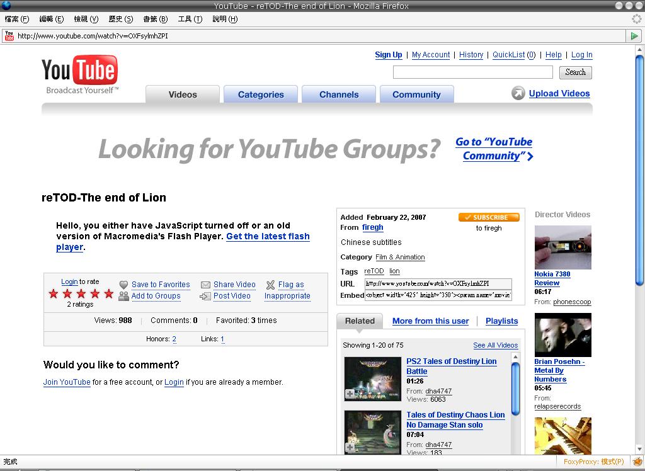The height and width of the screenshot is (471, 645).
Task: Open the Playlists tab
Action: pyautogui.click(x=501, y=321)
